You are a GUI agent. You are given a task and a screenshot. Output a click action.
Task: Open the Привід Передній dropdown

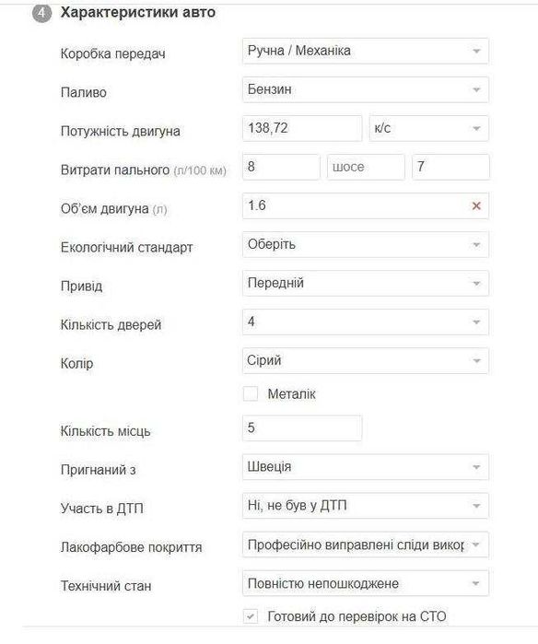tap(366, 283)
